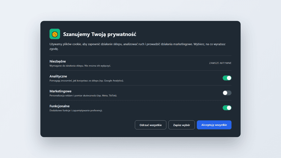
Task: Click the Funkcjonalne category label
Action: point(59,106)
